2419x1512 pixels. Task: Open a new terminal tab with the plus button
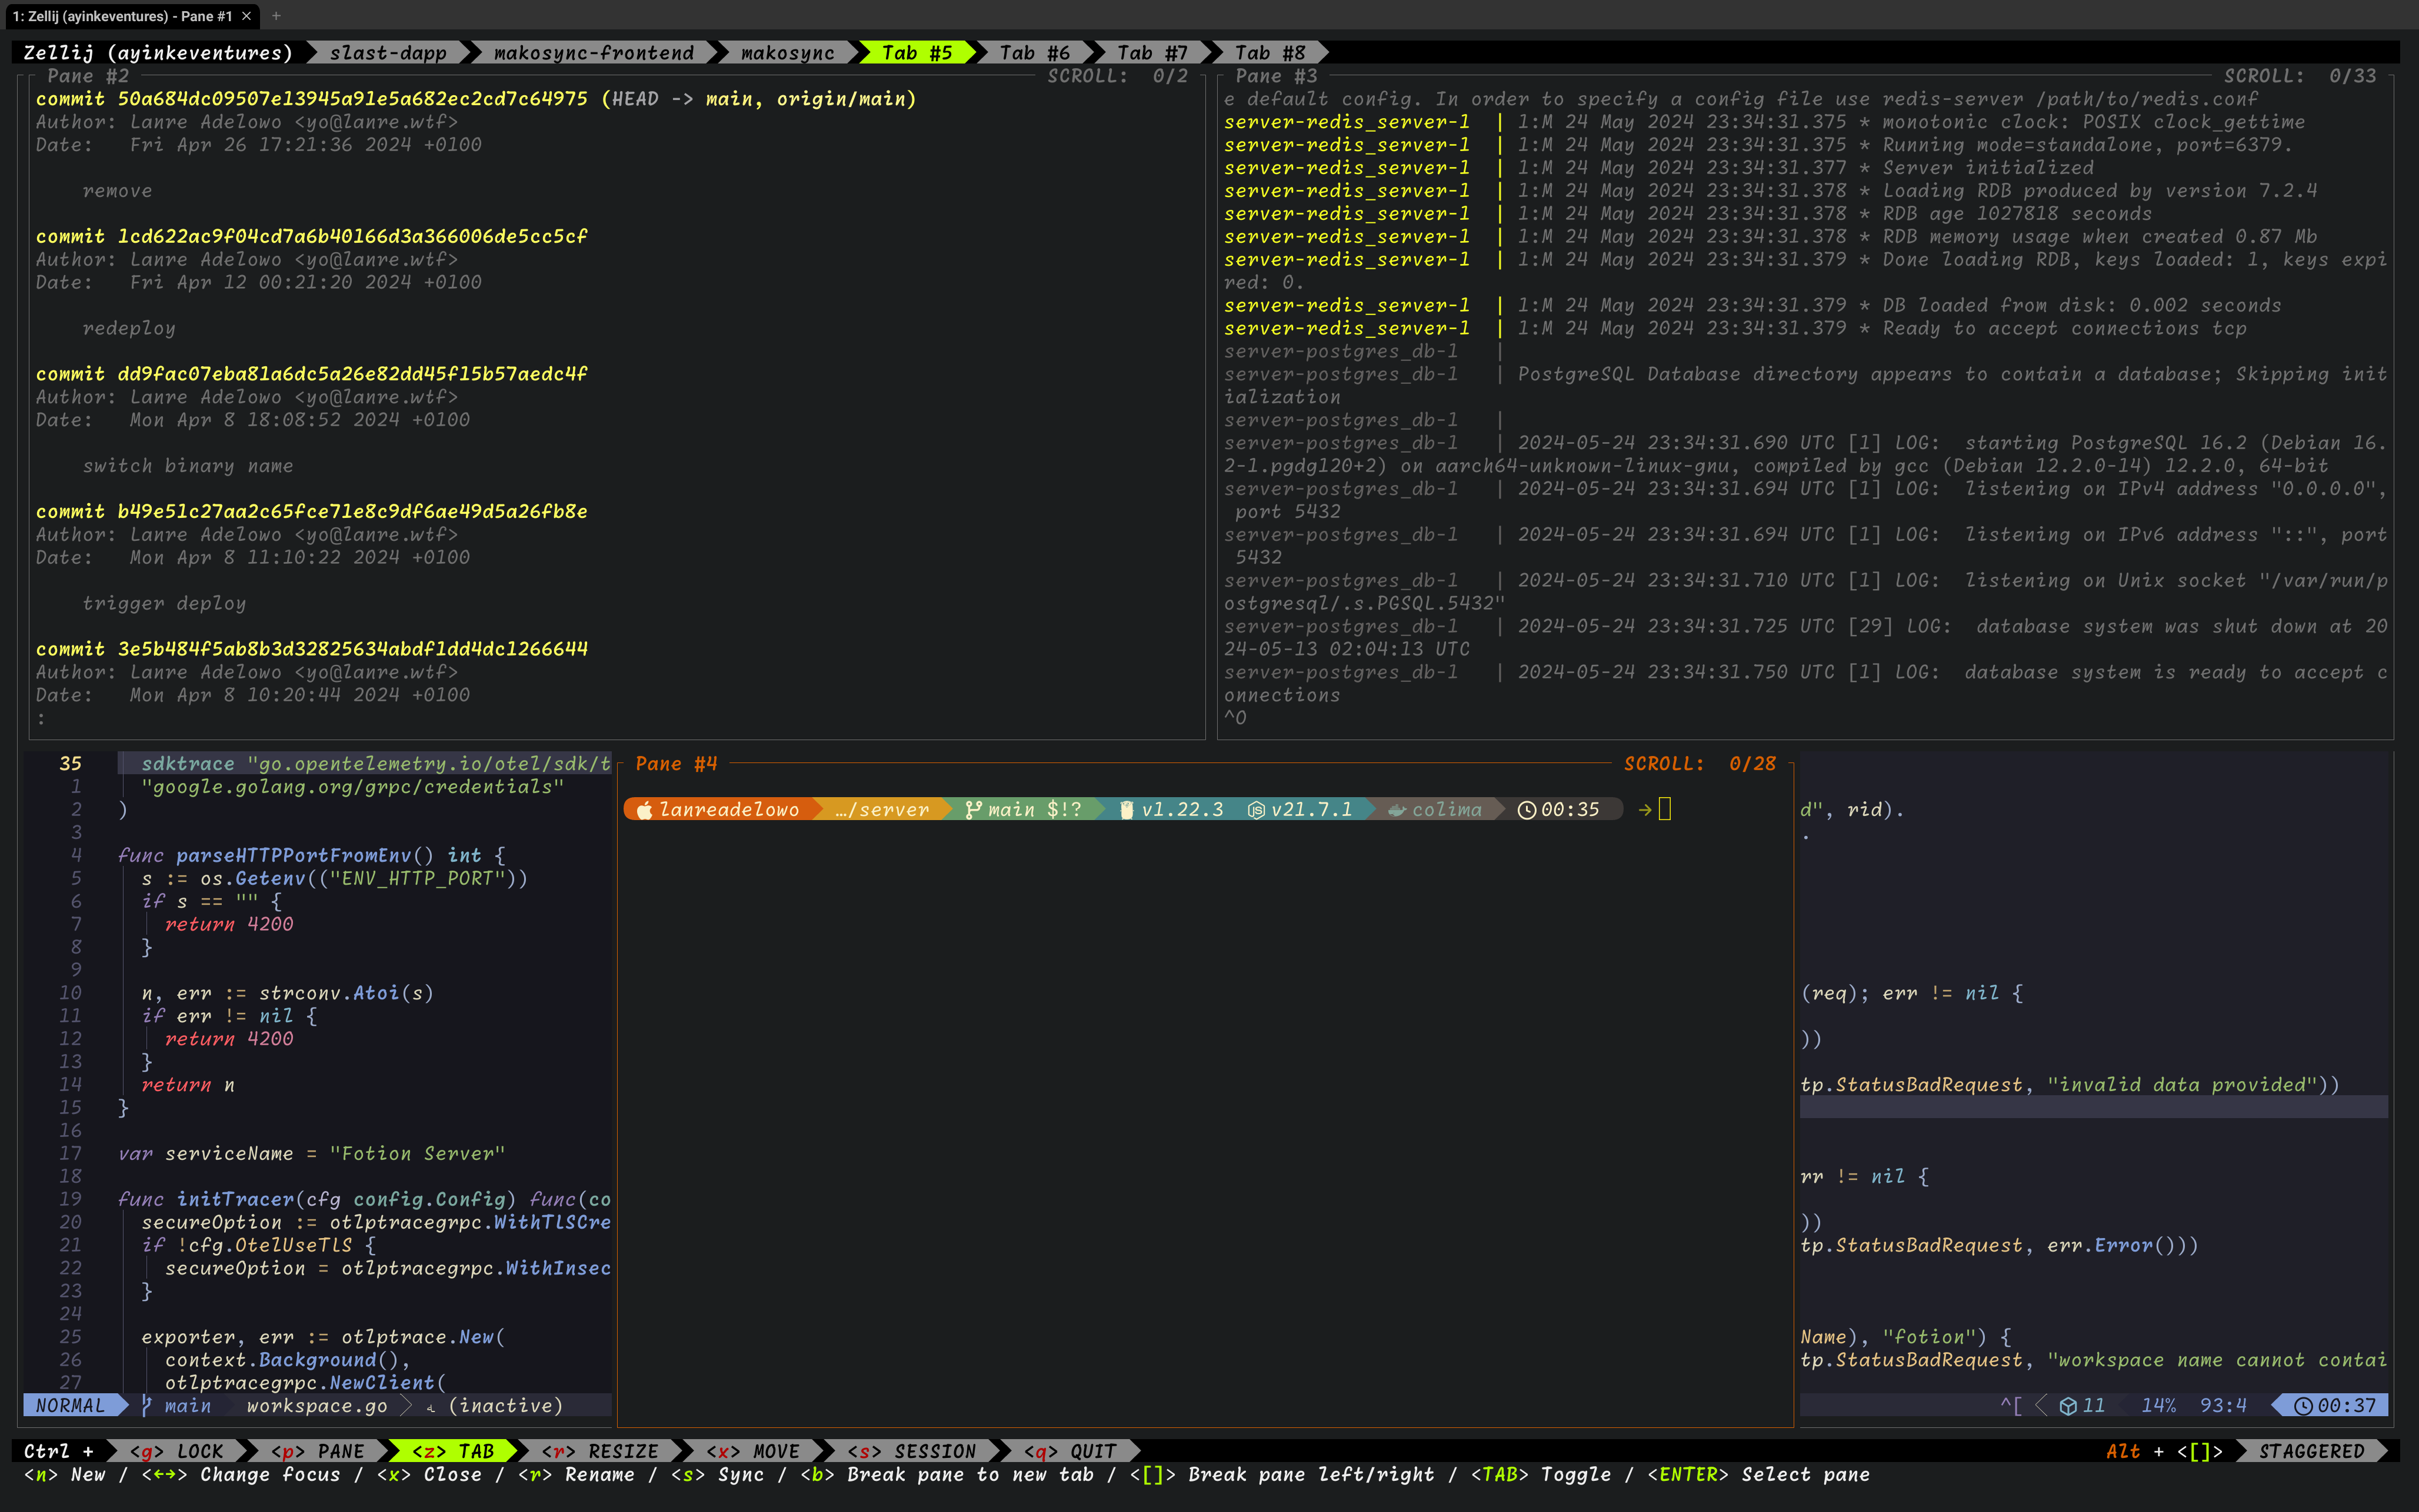tap(276, 16)
